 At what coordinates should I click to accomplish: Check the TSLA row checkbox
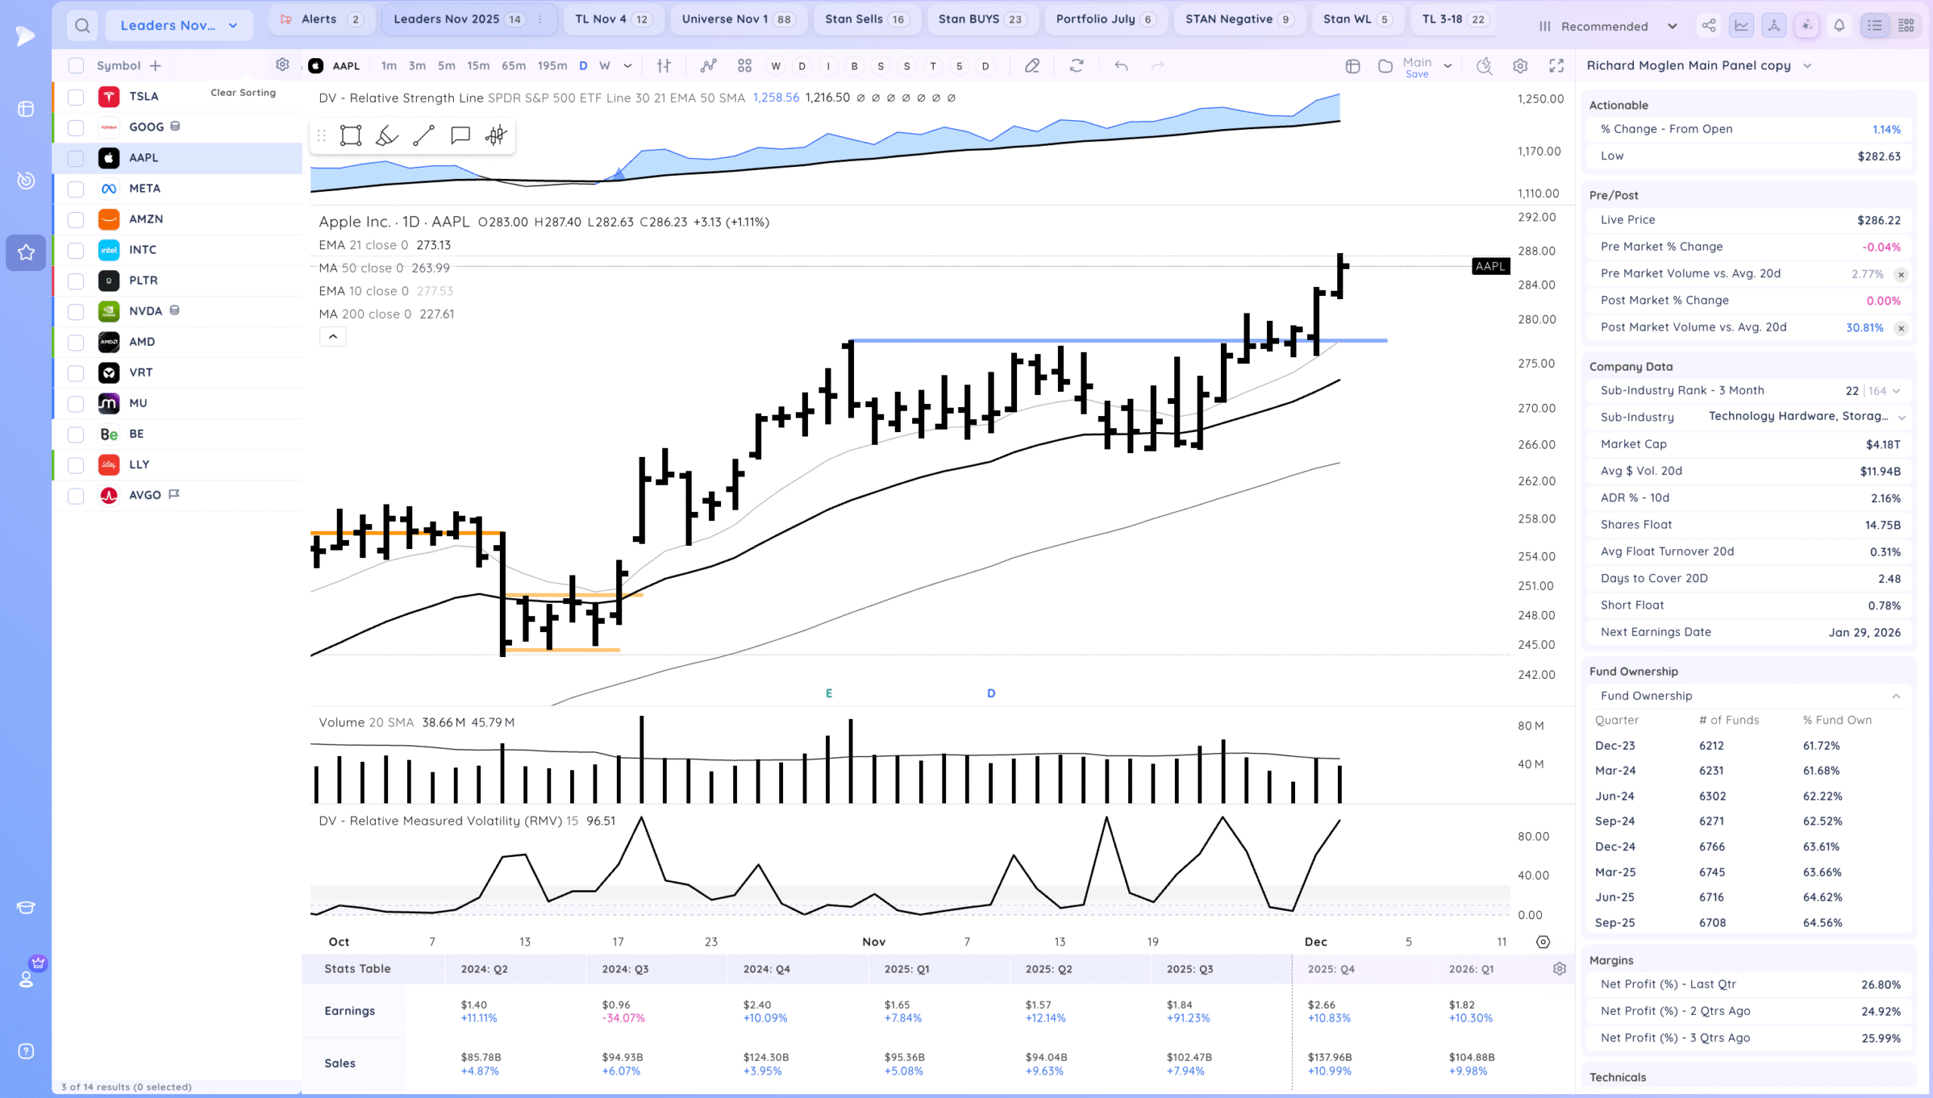tap(76, 97)
